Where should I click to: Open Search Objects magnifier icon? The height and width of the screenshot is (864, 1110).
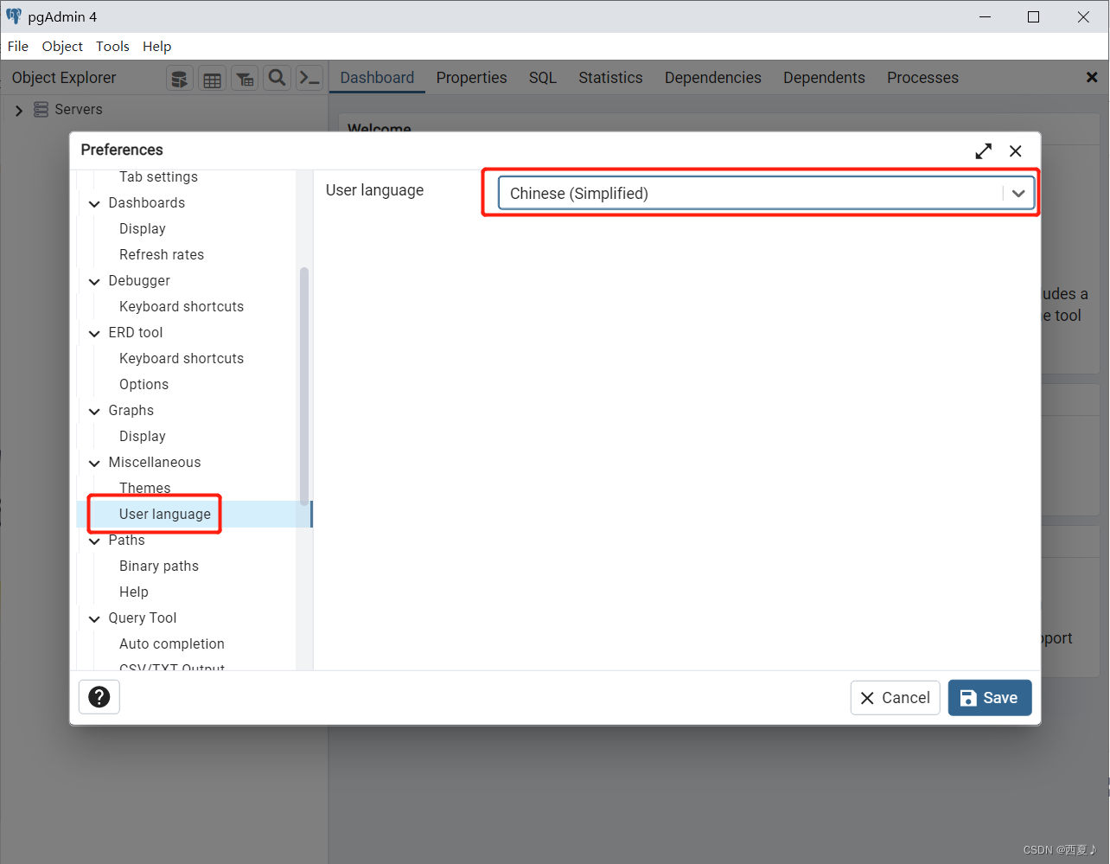click(277, 79)
